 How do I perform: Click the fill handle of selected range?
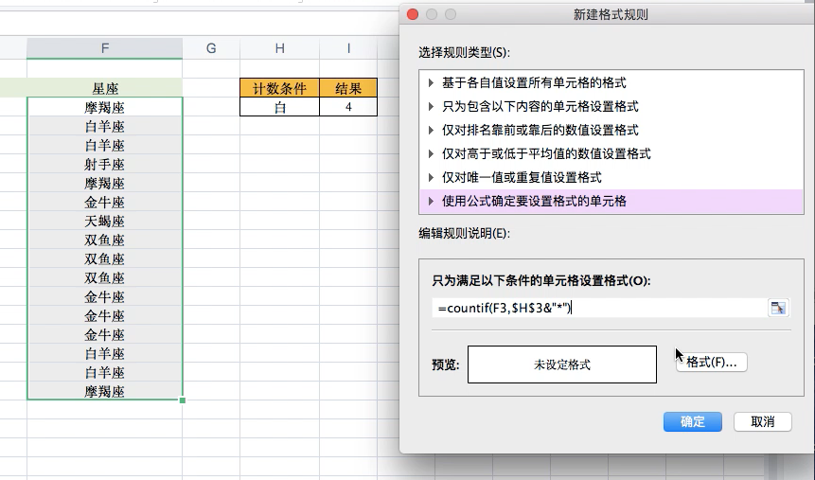(183, 400)
